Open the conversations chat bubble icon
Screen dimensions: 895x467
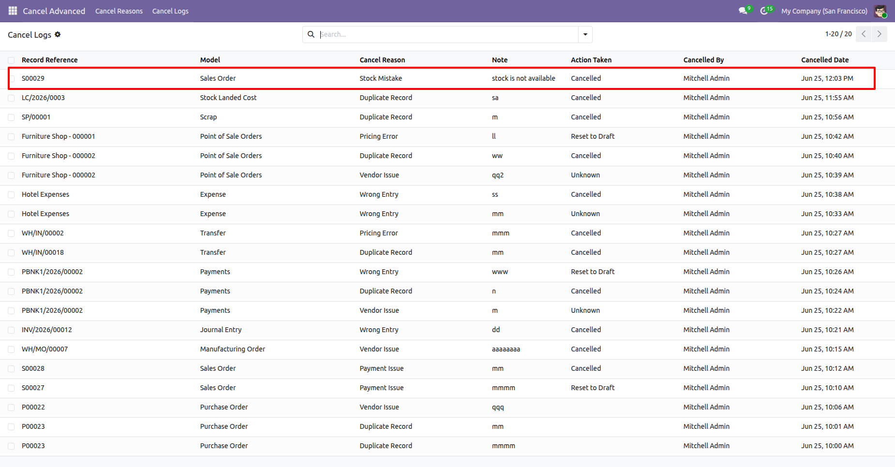pos(743,11)
